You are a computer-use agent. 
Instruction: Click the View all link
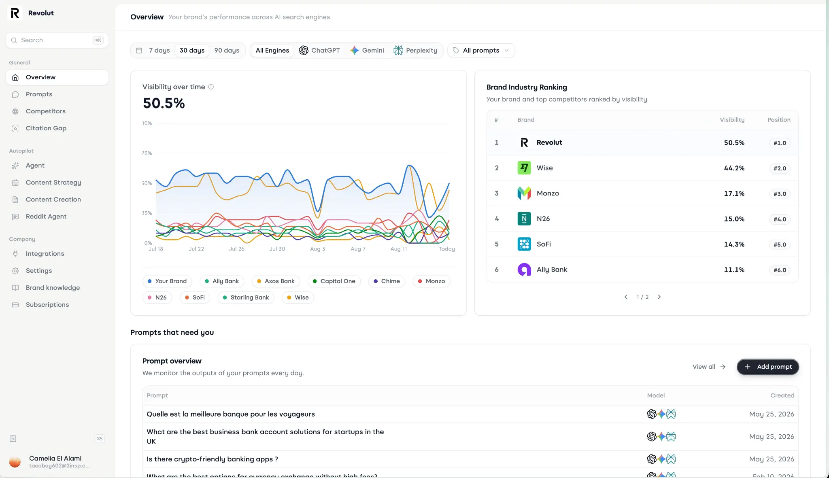[709, 367]
